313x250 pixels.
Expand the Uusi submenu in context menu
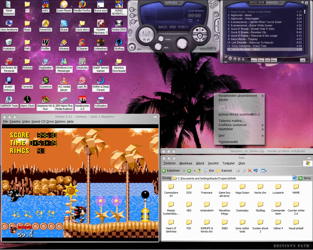(263, 136)
